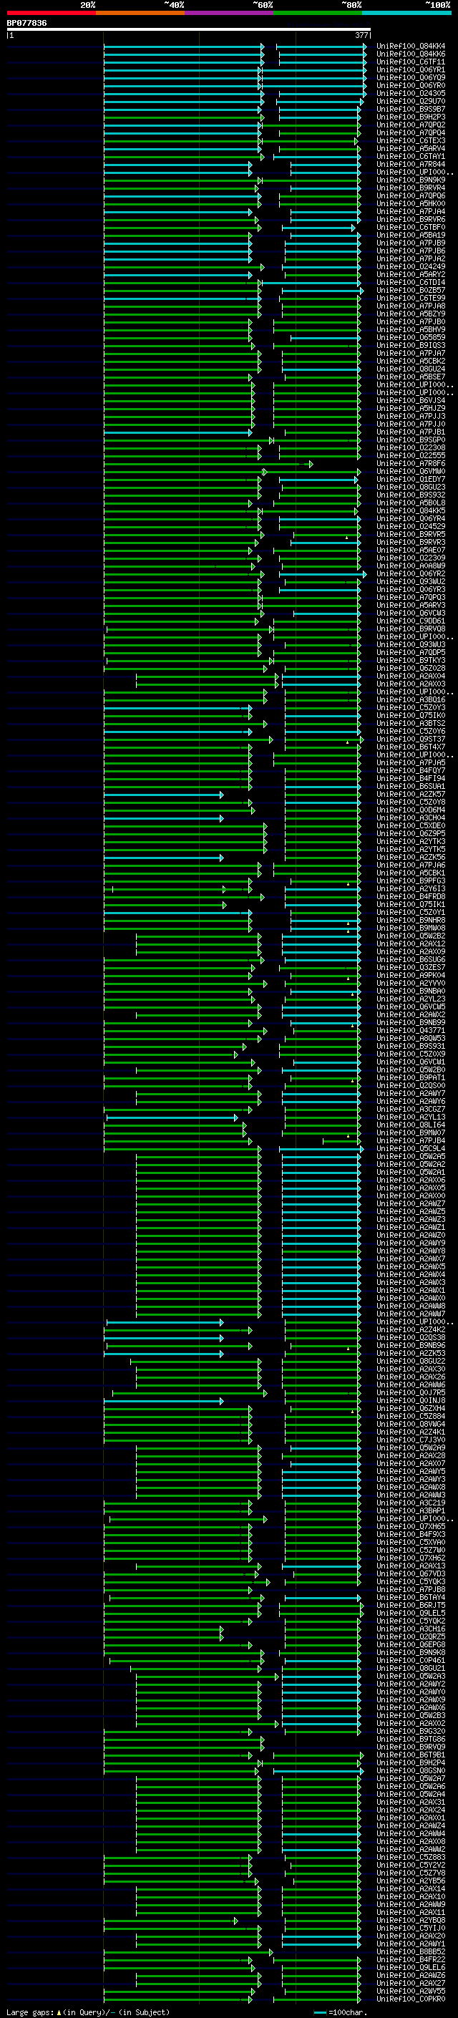The height and width of the screenshot is (2018, 458).
Task: Select the UniRef100_B4FR22 label
Action: tap(411, 1959)
